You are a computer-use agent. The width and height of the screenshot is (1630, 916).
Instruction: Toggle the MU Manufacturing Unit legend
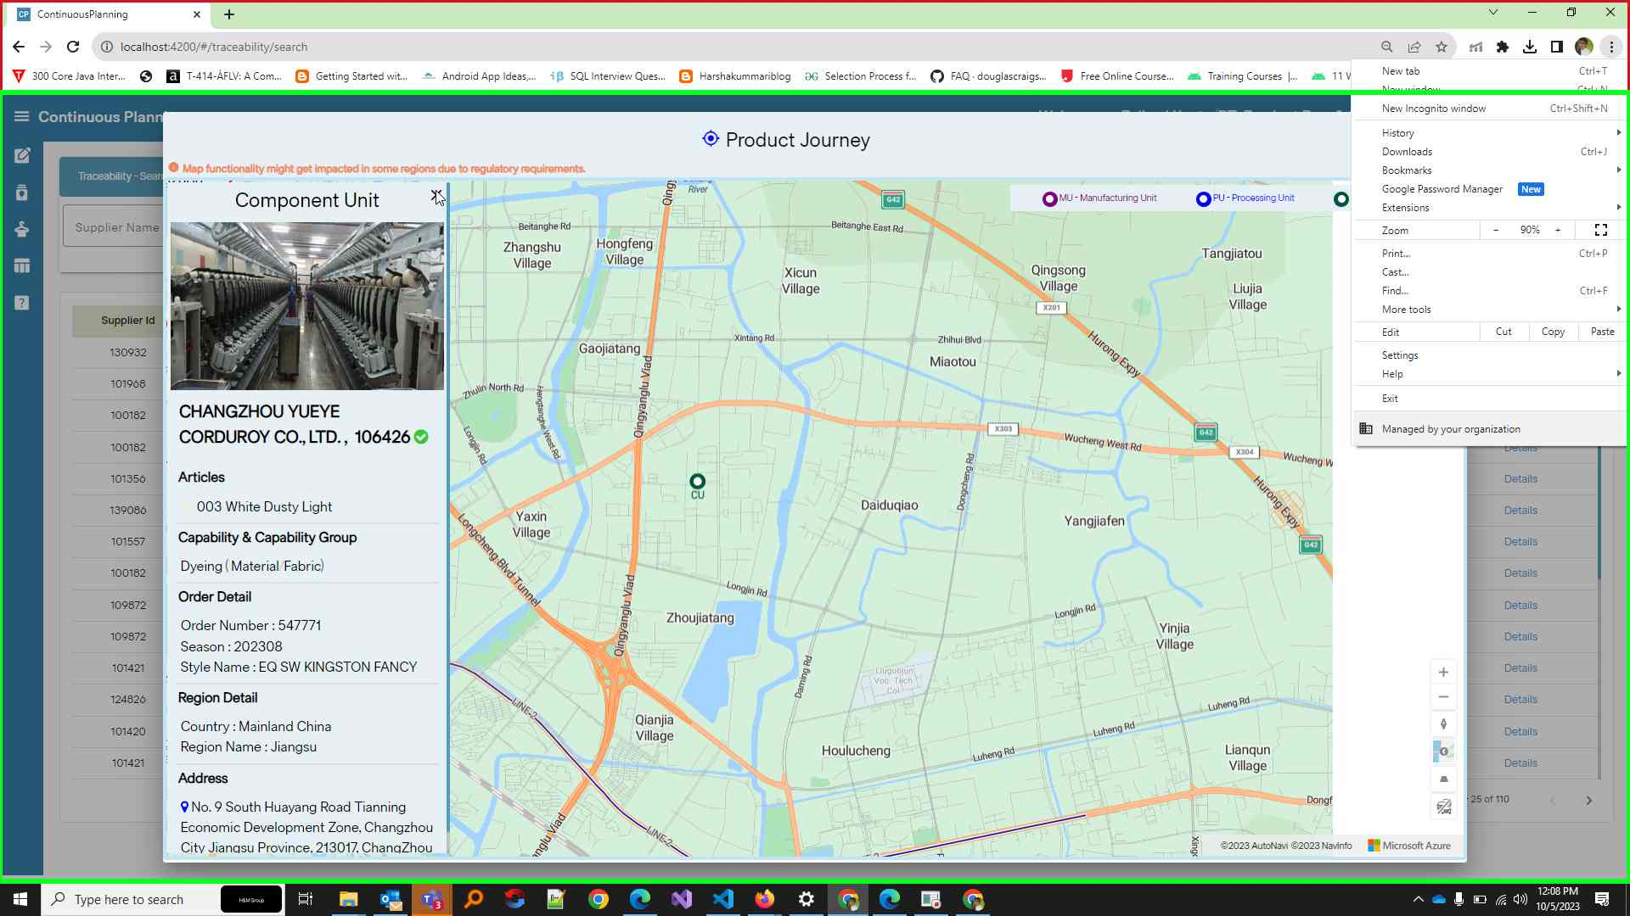(x=1100, y=198)
